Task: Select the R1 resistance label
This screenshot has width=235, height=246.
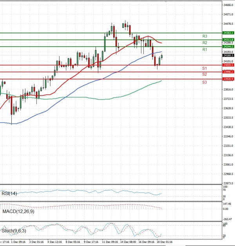Action: click(x=204, y=50)
